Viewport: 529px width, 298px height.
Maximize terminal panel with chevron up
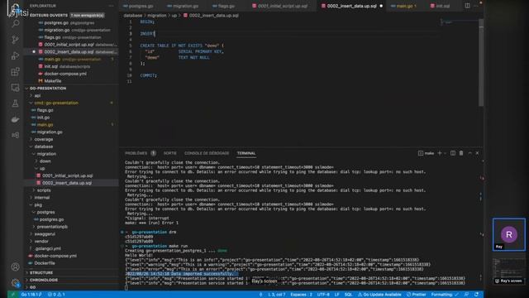[x=469, y=153]
